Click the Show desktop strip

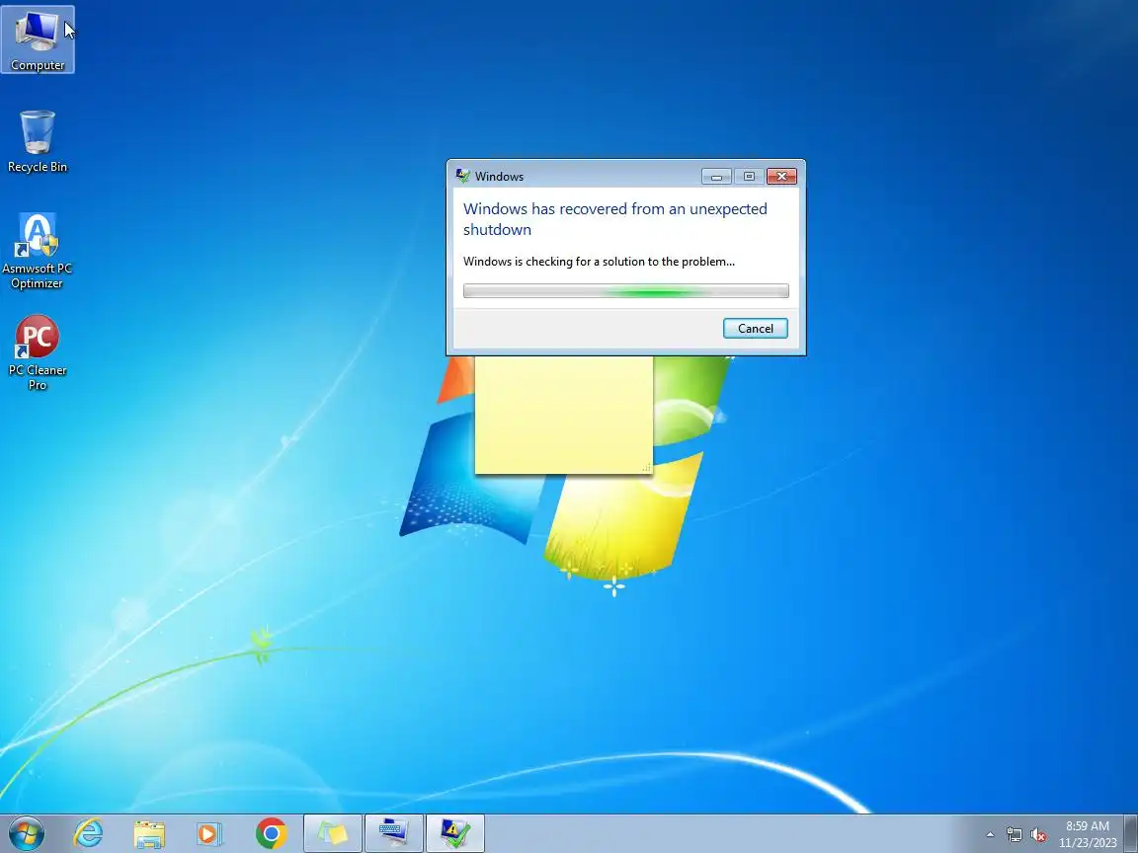1131,833
